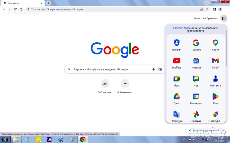Select the Нов раздел tab
The width and height of the screenshot is (230, 143).
tap(22, 3)
